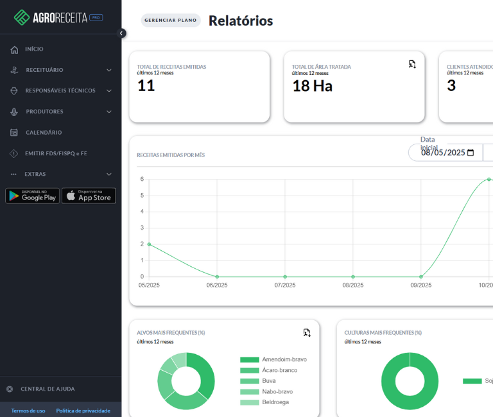
Task: Open the Termos de uso link
Action: pos(28,411)
